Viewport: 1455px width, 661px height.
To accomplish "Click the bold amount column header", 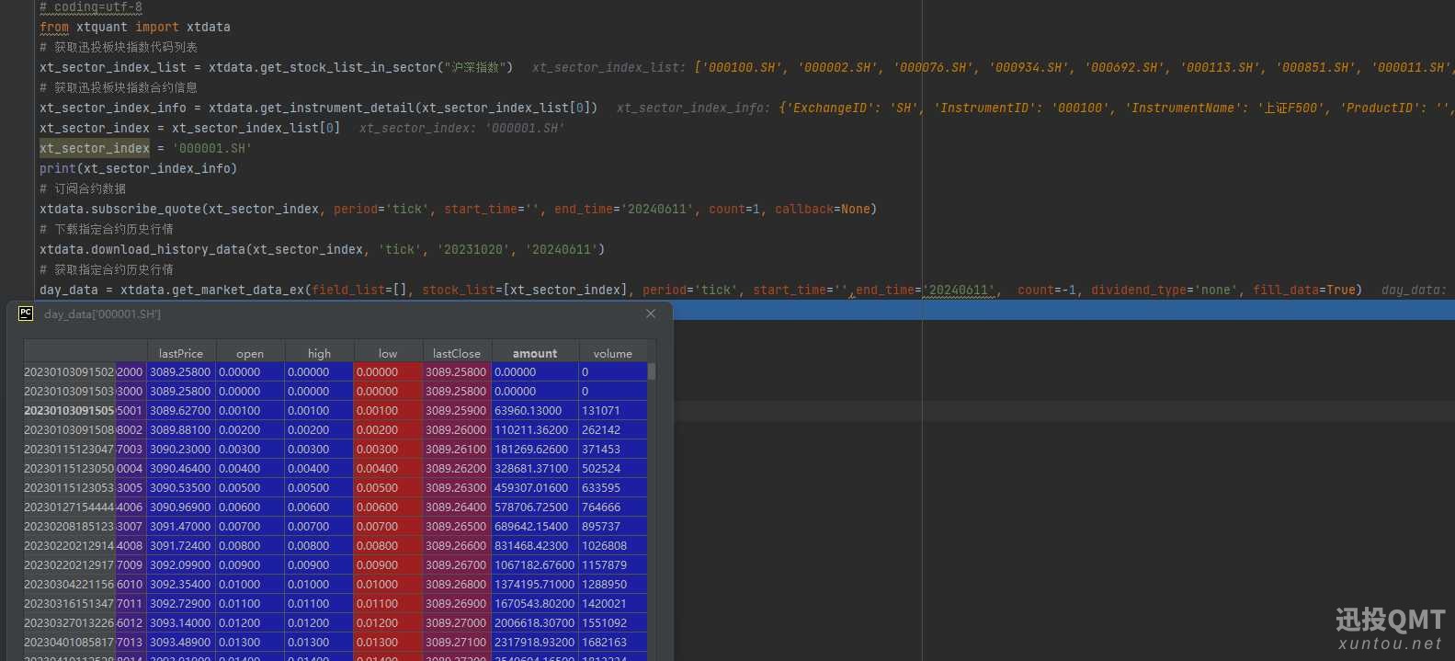I will [535, 353].
